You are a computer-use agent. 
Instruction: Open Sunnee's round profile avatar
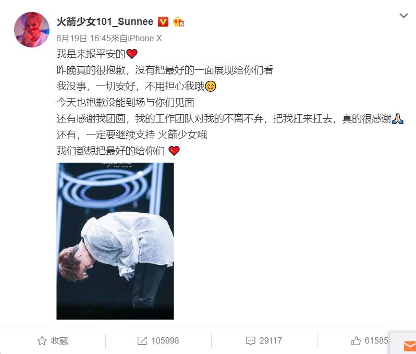(x=32, y=29)
